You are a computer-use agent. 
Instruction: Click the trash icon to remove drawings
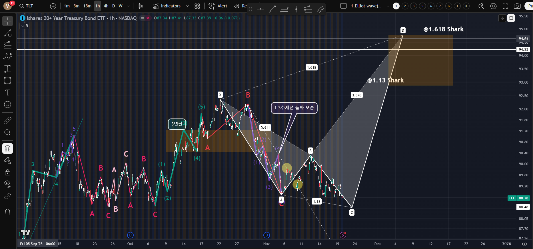[x=8, y=212]
